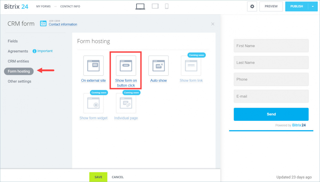The height and width of the screenshot is (182, 320).
Task: Click the Show form link hosting icon
Action: [191, 66]
